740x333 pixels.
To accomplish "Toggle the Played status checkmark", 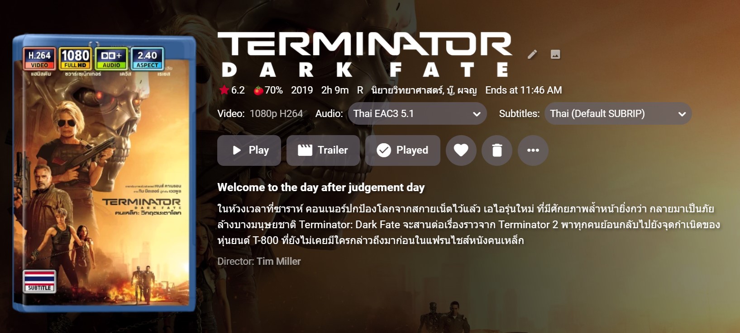I will click(x=402, y=150).
